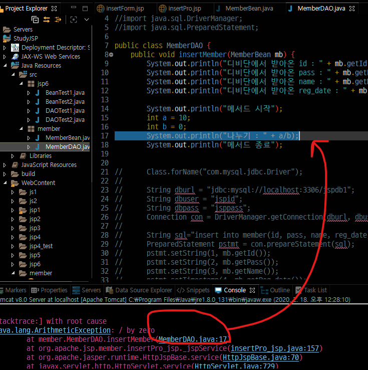This screenshot has height=370, width=368.
Task: Open the Outline view tab
Action: click(275, 290)
